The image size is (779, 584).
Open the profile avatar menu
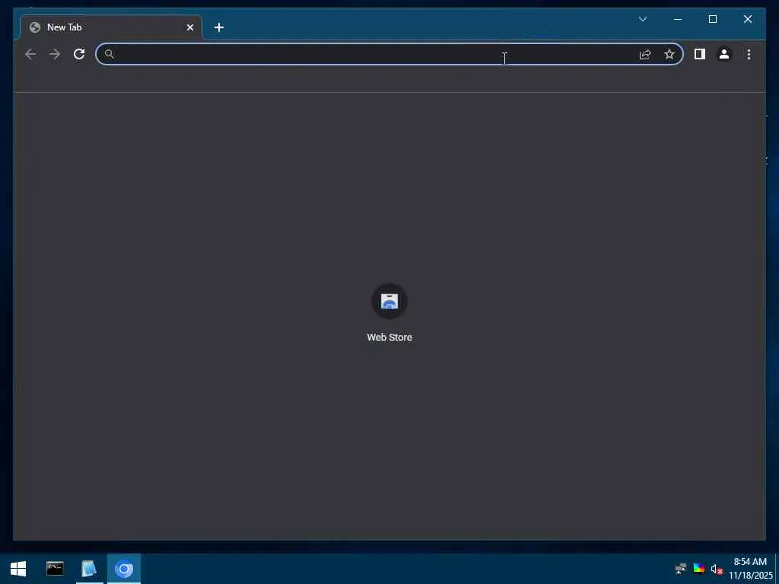[724, 54]
